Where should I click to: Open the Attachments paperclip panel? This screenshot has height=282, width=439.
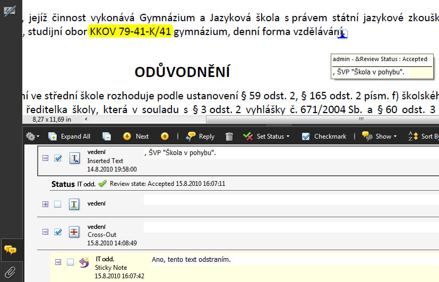coord(10,272)
